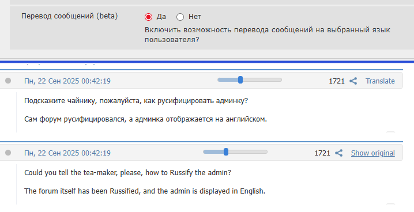Open the timestamp link above "Подскажите чайнику"
Screen dimensions: 414x212
pos(67,81)
